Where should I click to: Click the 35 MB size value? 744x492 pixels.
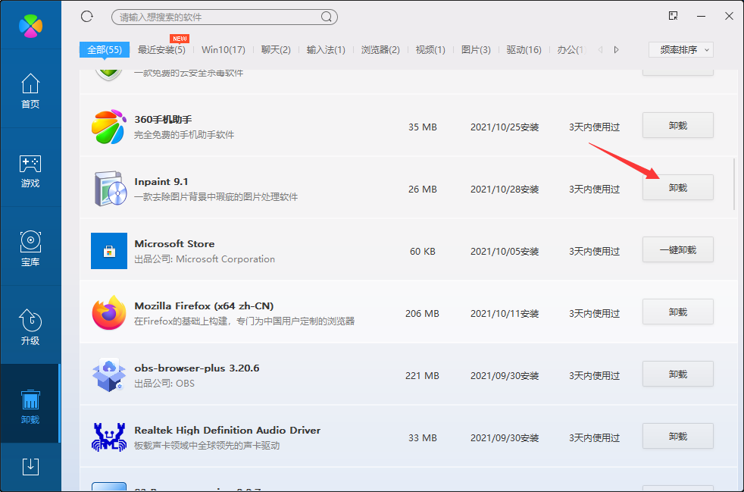(x=423, y=127)
